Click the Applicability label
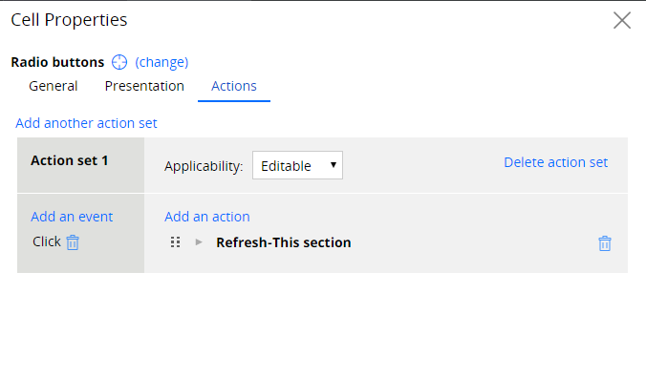Image resolution: width=646 pixels, height=377 pixels. click(204, 166)
